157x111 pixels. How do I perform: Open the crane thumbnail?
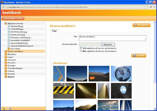59,73
